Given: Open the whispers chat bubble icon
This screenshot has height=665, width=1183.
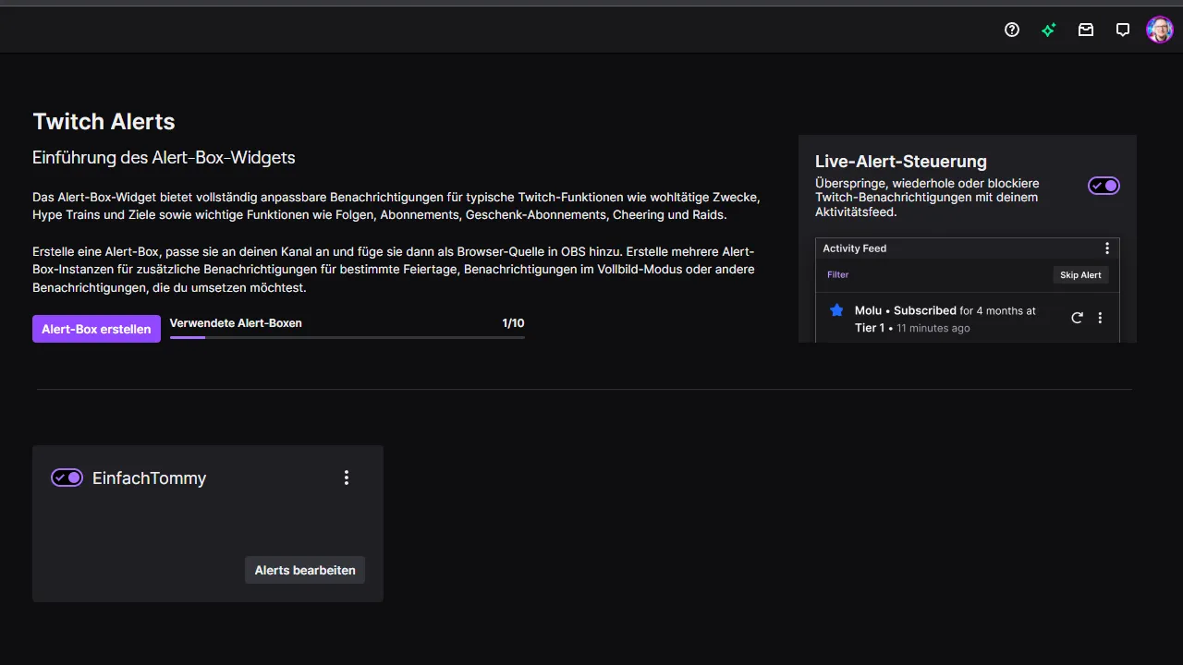Looking at the screenshot, I should (1123, 30).
